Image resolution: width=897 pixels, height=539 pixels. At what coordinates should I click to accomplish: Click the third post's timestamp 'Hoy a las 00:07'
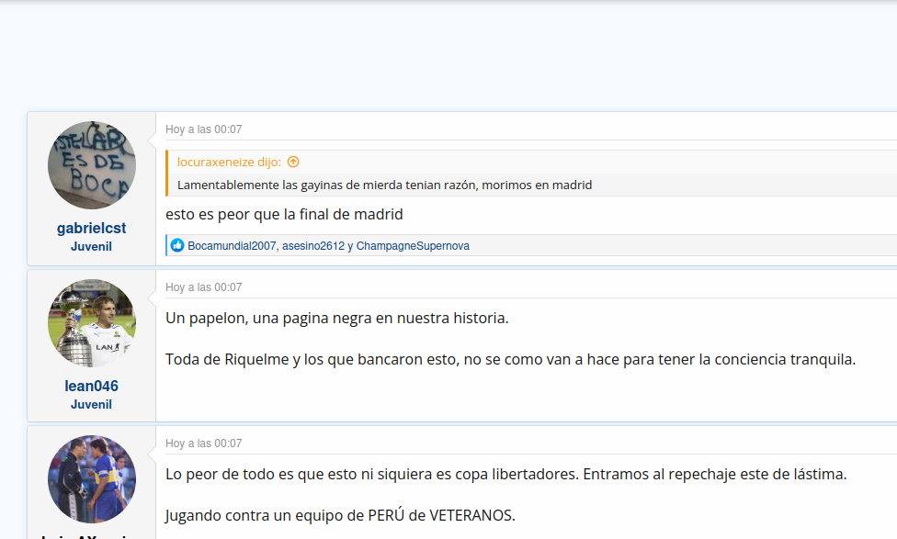tap(204, 443)
